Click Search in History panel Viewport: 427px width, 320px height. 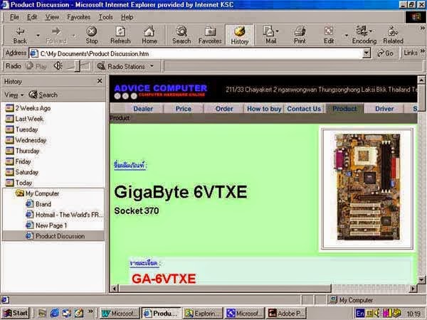tap(43, 95)
